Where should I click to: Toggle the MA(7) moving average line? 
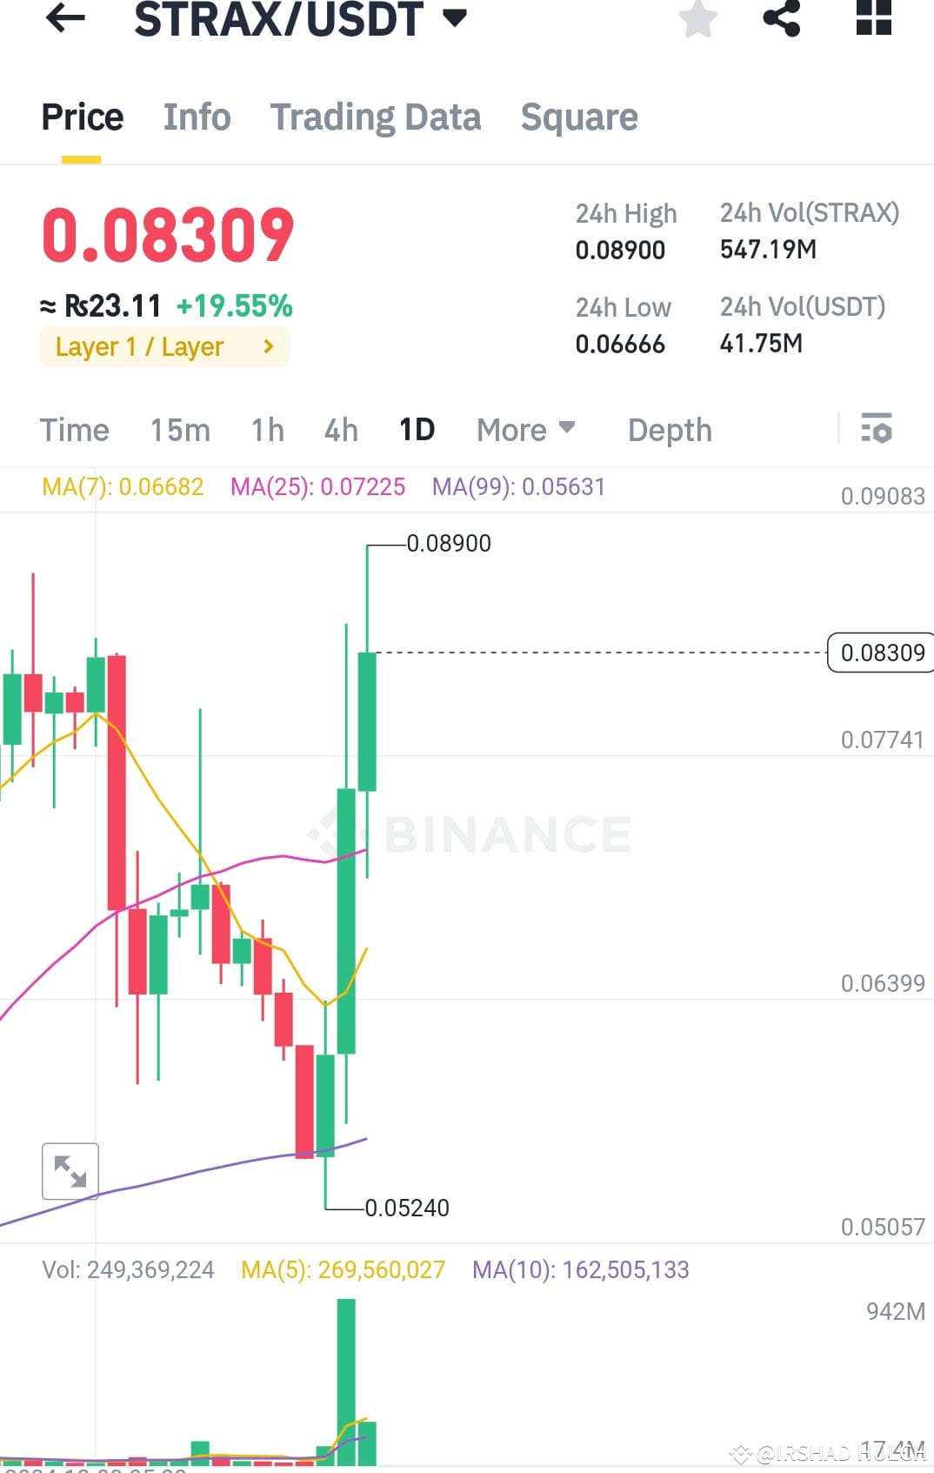click(122, 487)
